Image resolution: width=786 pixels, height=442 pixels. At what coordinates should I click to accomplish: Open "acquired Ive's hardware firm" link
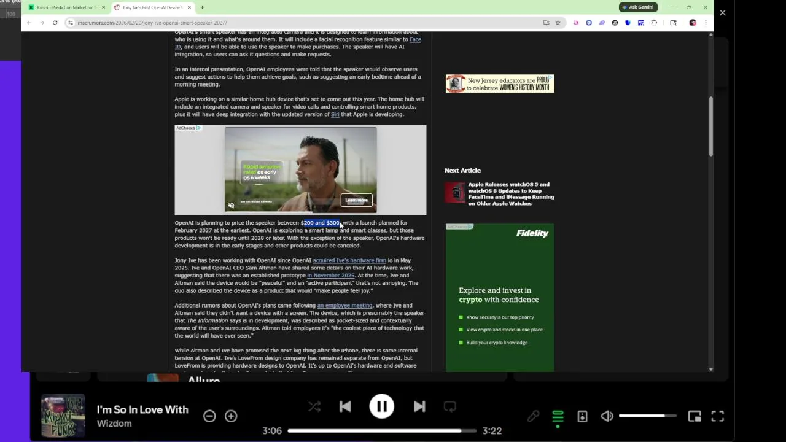point(349,260)
